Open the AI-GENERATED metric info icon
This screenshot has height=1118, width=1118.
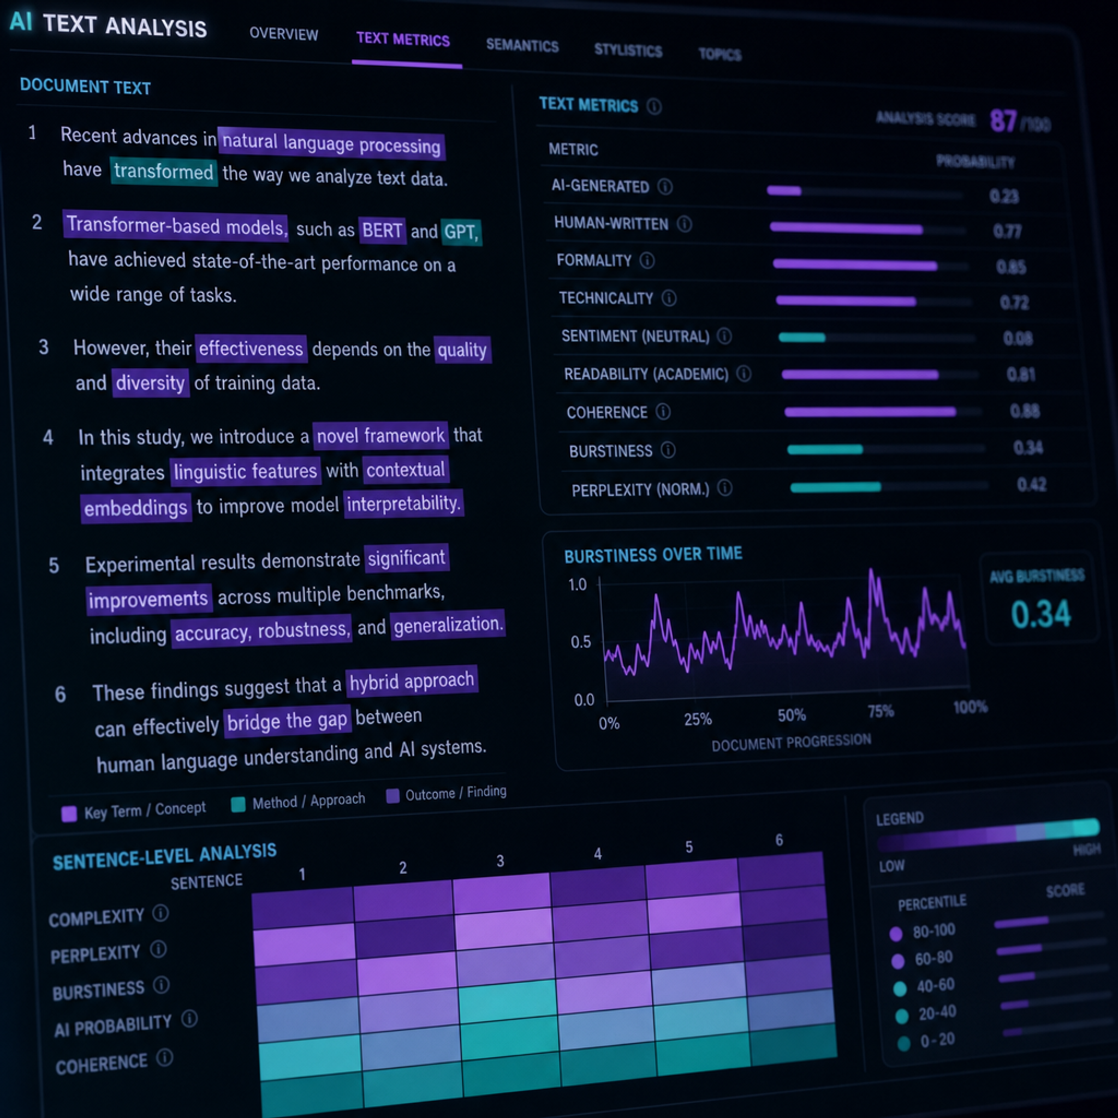point(665,186)
